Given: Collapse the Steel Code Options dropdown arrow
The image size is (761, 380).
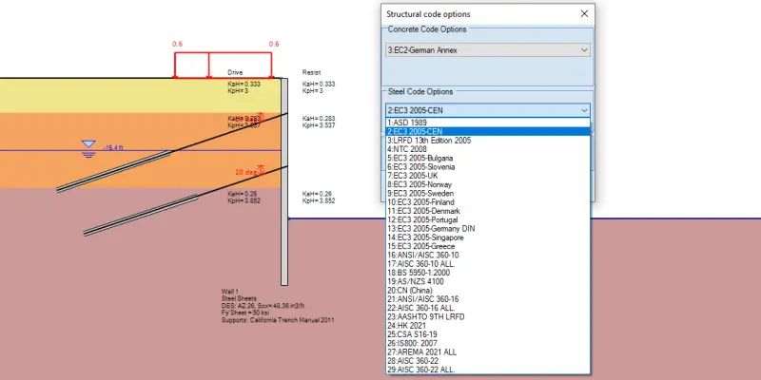Looking at the screenshot, I should tap(584, 110).
